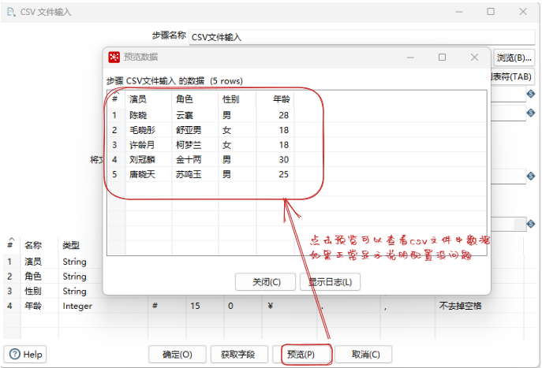The image size is (542, 368).
Task: Click the CSV 文件输入 window title icon
Action: tap(11, 12)
